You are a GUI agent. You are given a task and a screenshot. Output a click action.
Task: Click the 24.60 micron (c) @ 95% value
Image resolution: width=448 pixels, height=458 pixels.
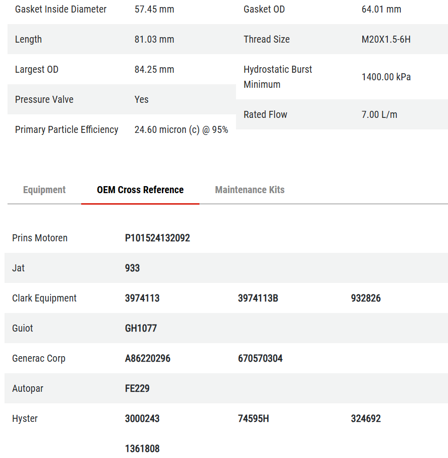click(181, 130)
